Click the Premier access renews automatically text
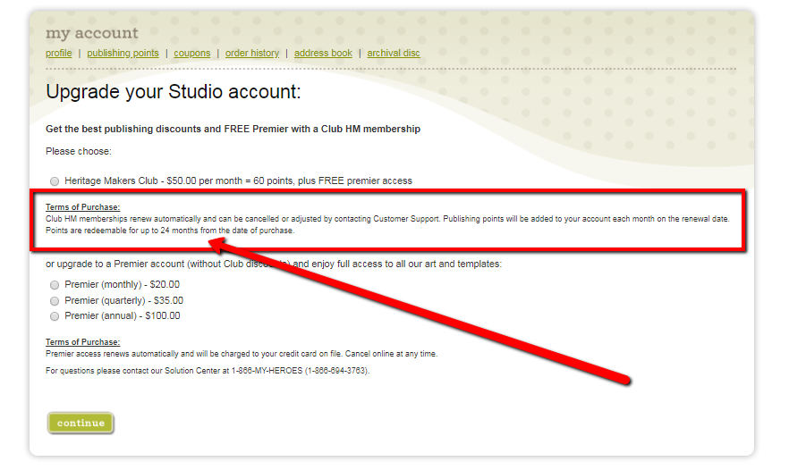The height and width of the screenshot is (470, 789). pyautogui.click(x=242, y=354)
